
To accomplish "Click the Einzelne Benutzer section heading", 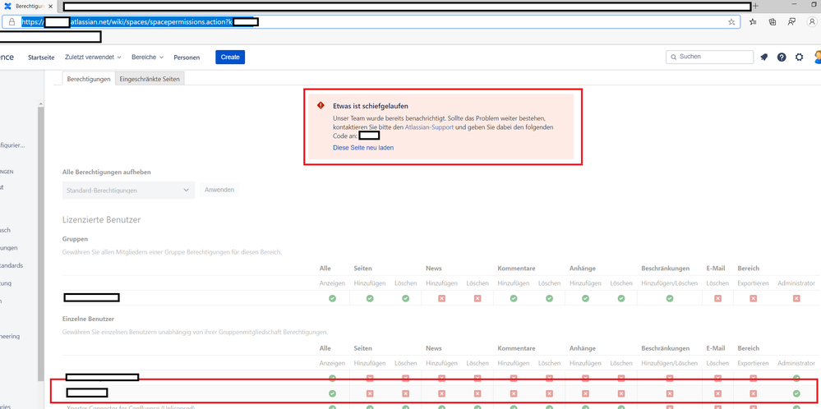I will [88, 319].
